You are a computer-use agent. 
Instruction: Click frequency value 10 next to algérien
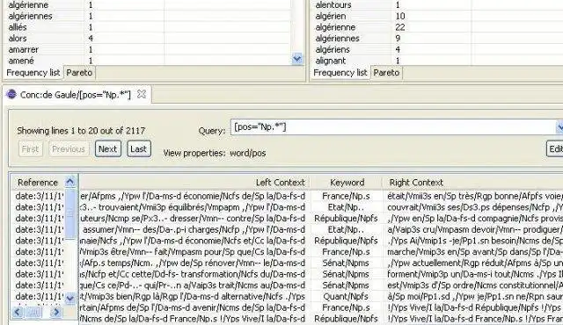(400, 16)
